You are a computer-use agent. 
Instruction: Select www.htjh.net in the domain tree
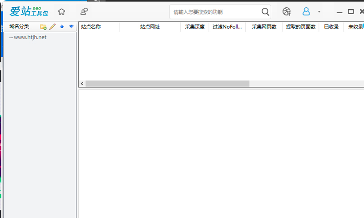[x=30, y=37]
